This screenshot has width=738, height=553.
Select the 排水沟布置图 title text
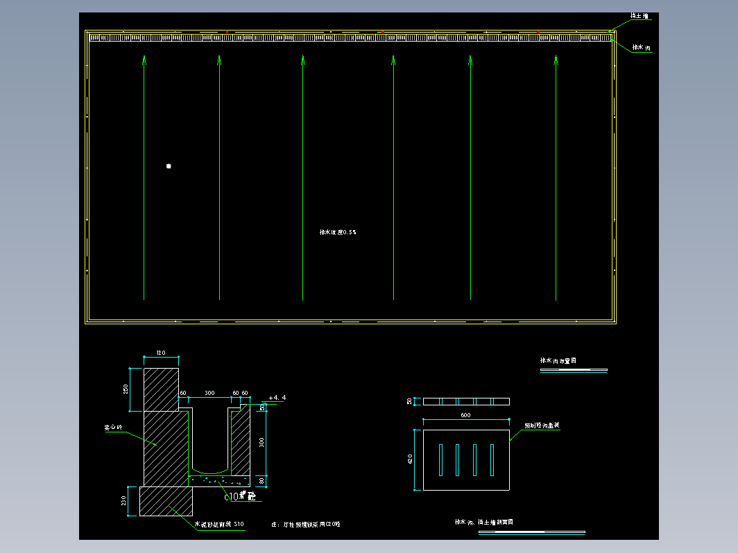pyautogui.click(x=558, y=360)
